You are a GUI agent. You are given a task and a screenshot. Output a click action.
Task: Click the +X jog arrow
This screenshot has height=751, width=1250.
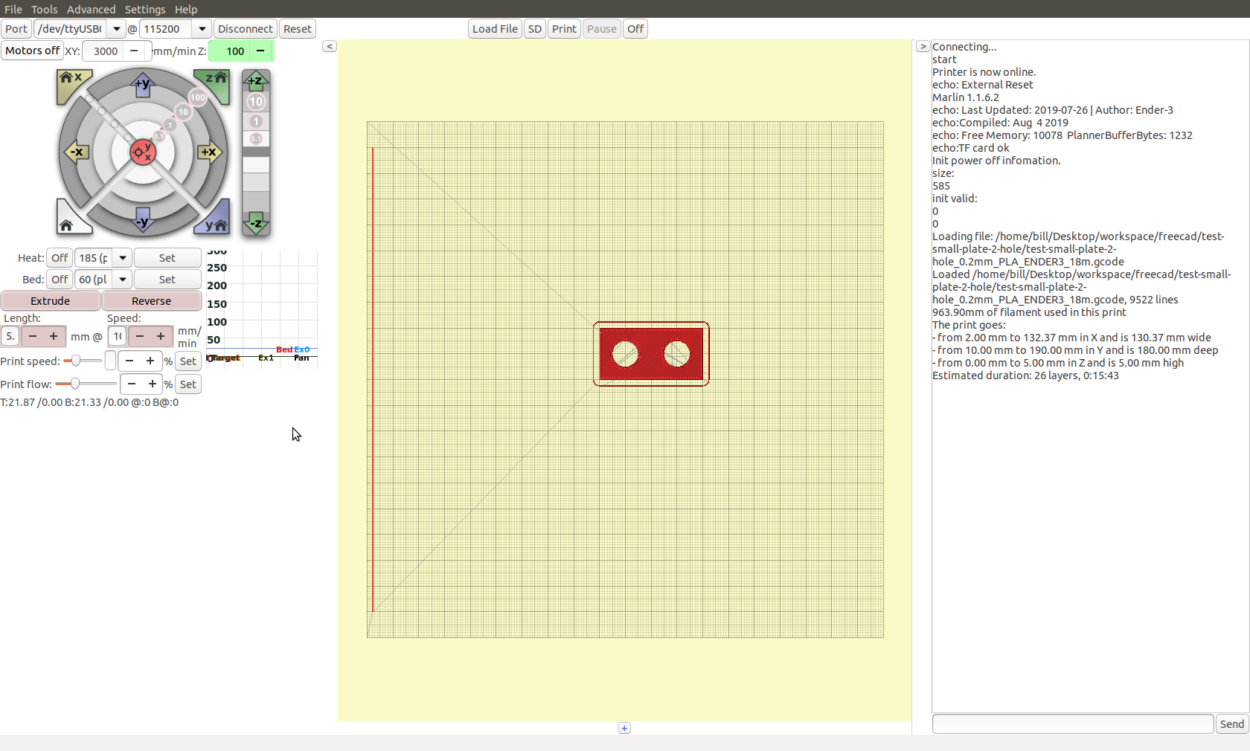[209, 152]
